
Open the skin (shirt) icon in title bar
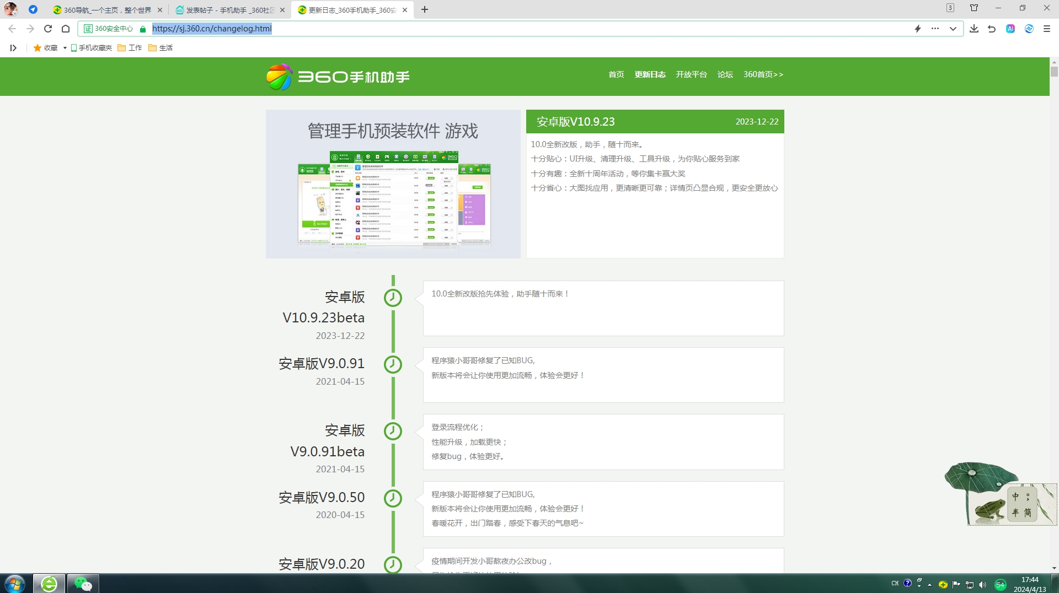(x=974, y=8)
